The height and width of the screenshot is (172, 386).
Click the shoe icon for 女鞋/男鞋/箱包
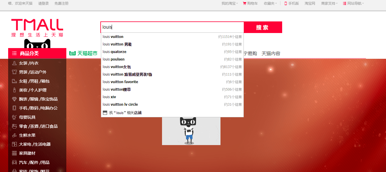14,81
